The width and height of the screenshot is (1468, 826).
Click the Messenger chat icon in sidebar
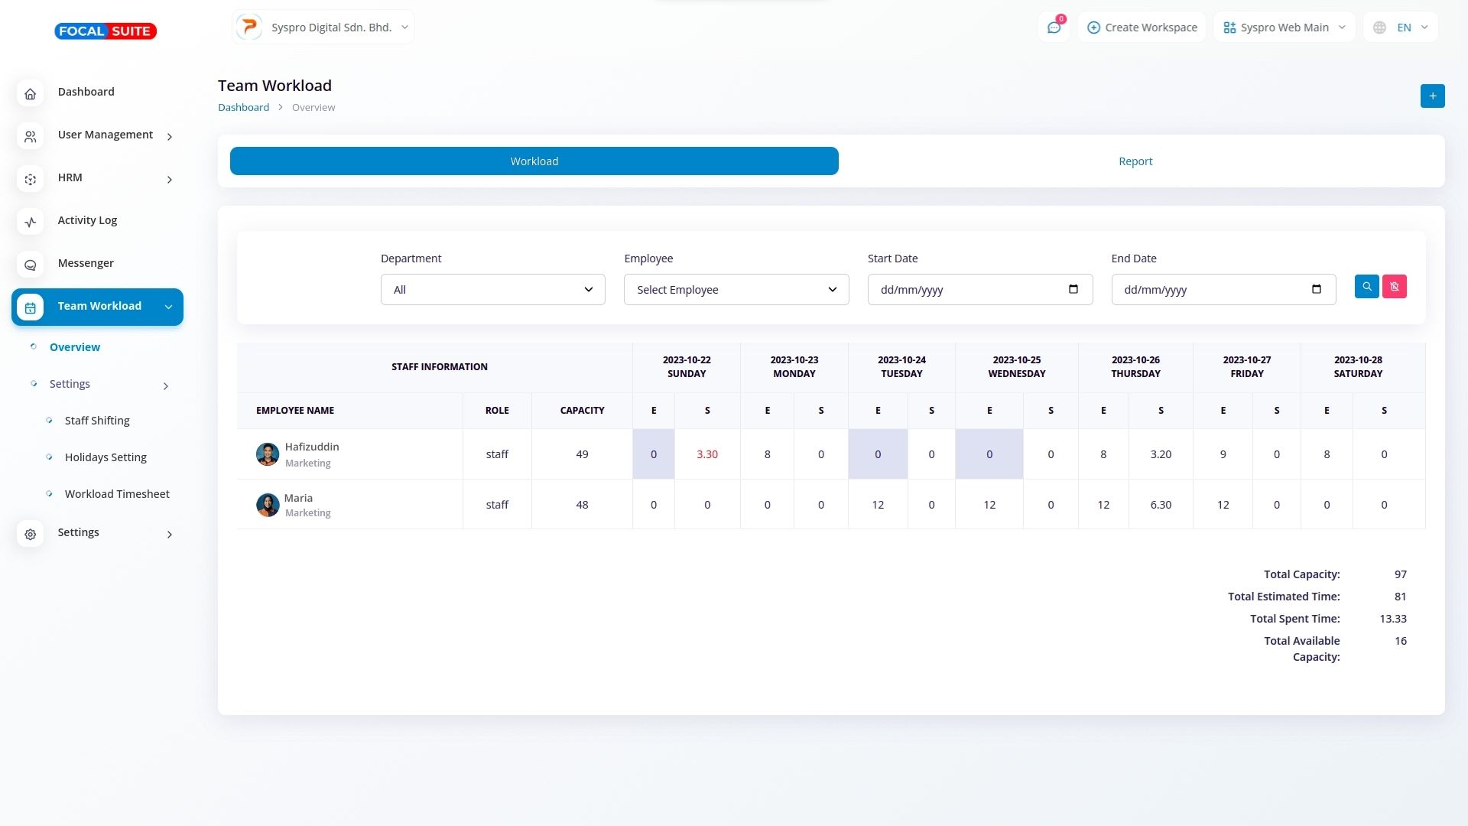point(31,265)
